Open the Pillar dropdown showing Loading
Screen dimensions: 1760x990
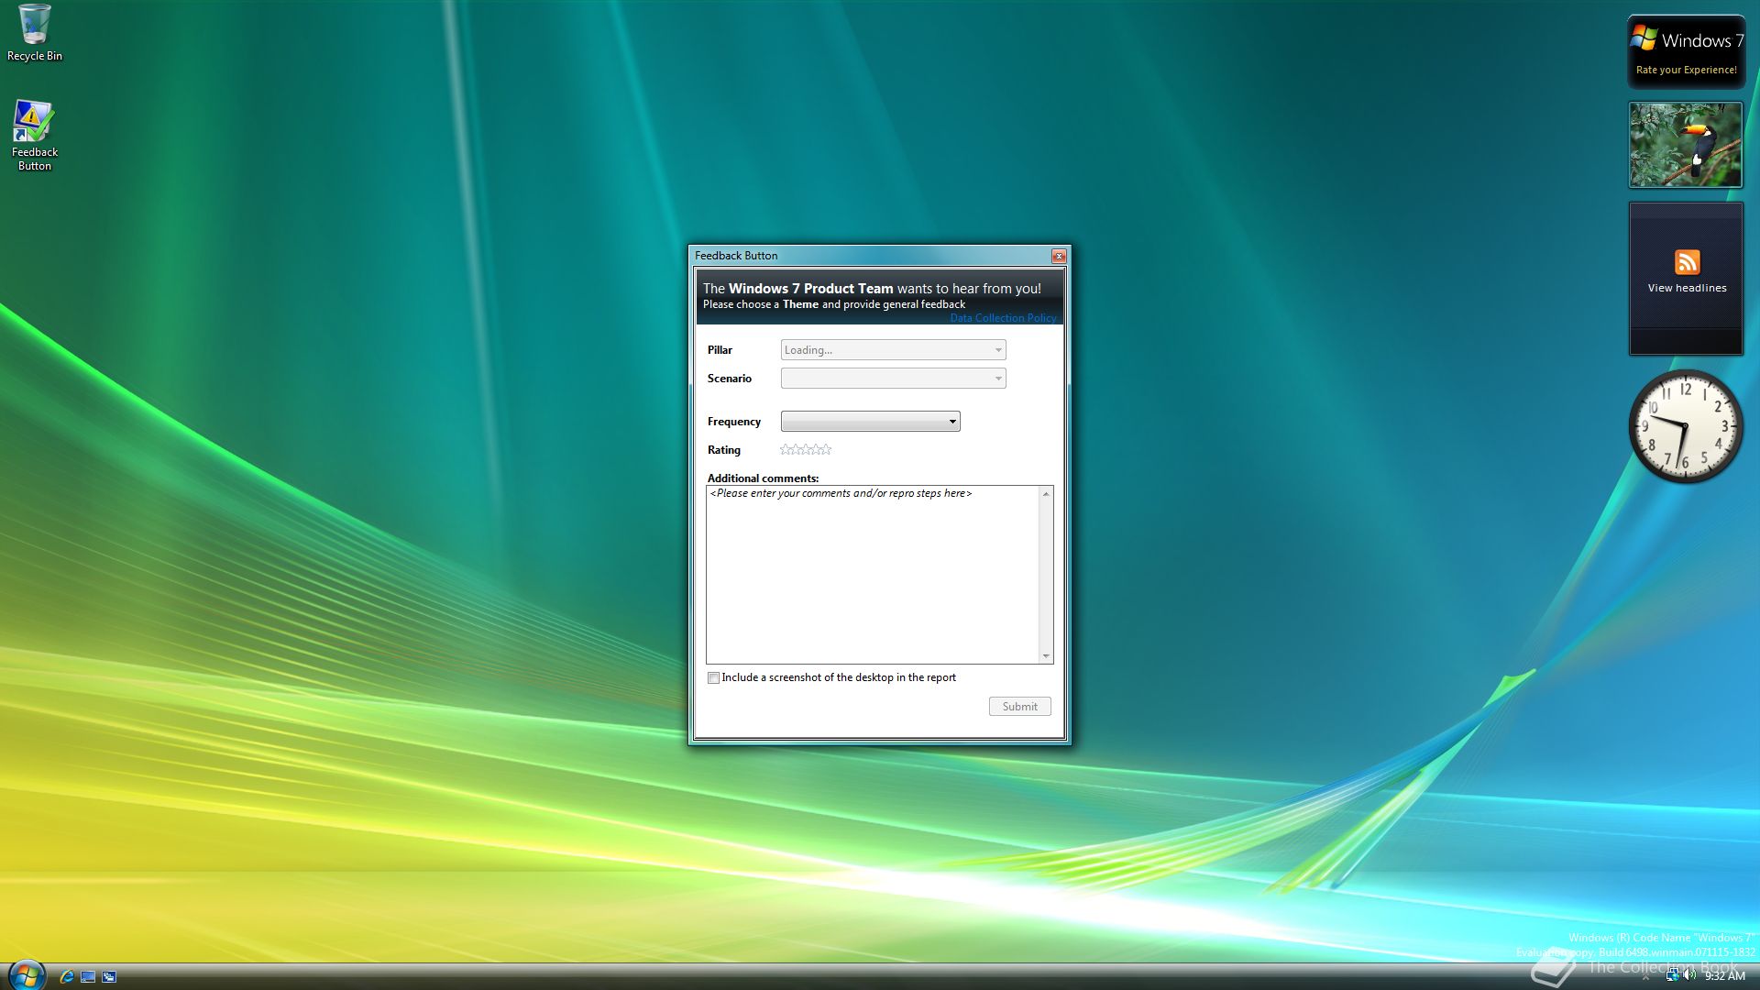tap(893, 349)
